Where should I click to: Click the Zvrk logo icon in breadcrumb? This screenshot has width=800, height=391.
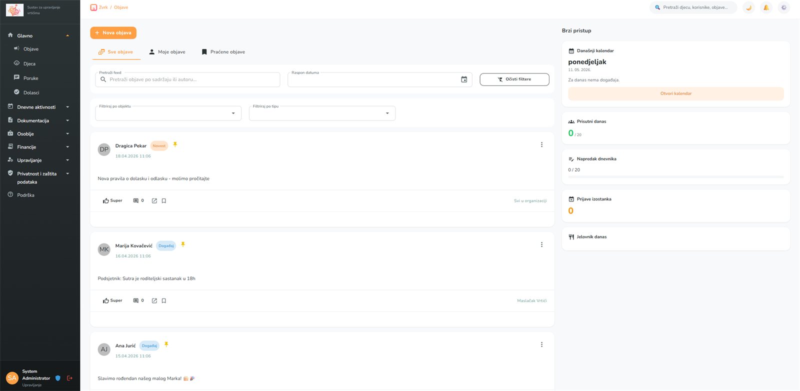(x=93, y=7)
